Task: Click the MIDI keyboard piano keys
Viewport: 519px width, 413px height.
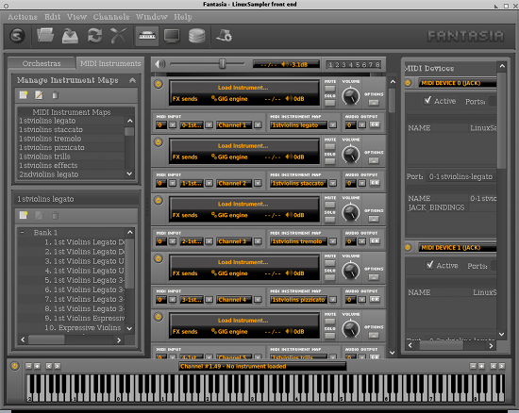Action: 265,388
